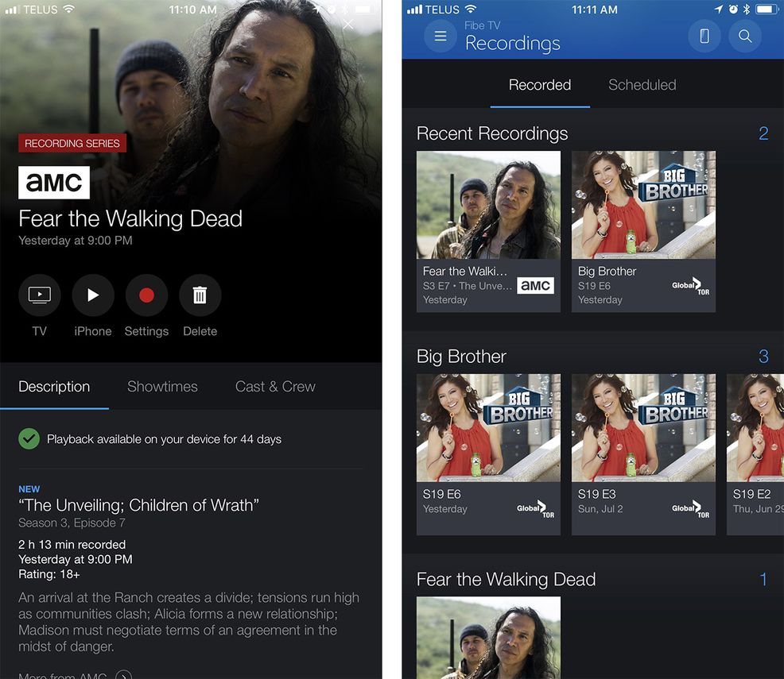This screenshot has height=679, width=784.
Task: Select the Recorded tab
Action: point(540,85)
